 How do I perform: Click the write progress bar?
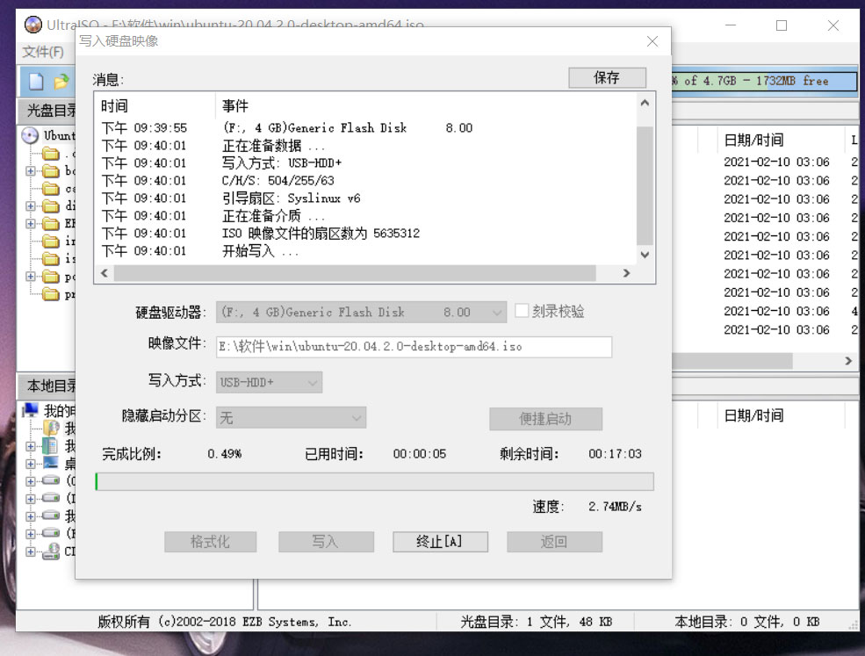pos(375,481)
